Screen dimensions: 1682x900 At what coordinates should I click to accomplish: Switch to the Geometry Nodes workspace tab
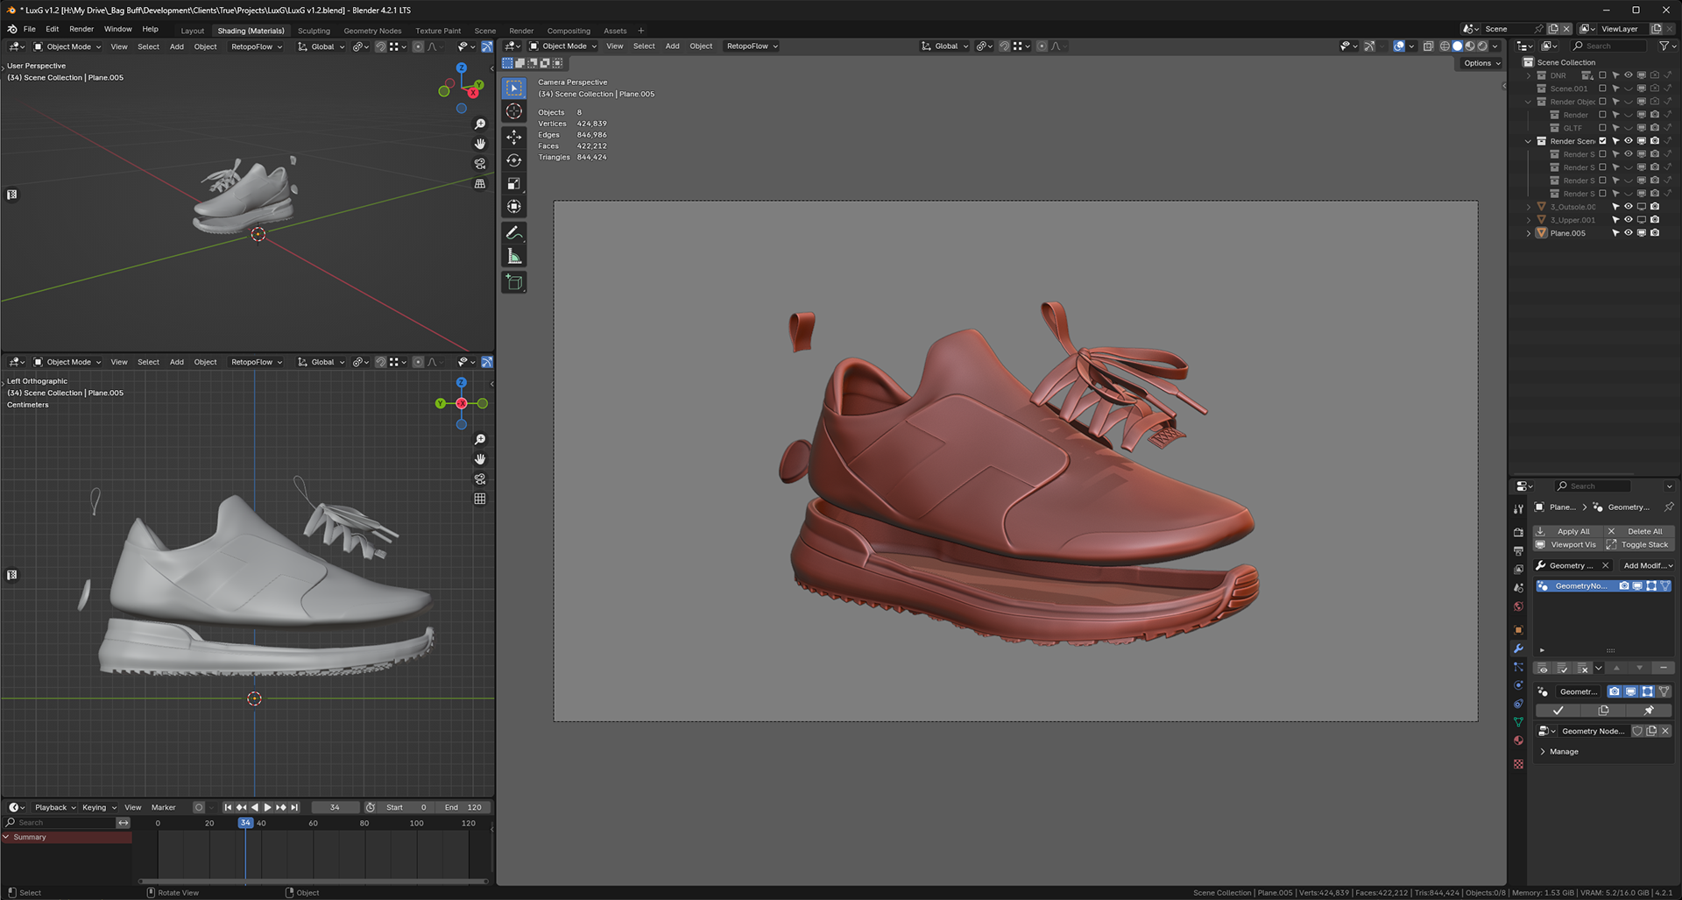pyautogui.click(x=372, y=31)
